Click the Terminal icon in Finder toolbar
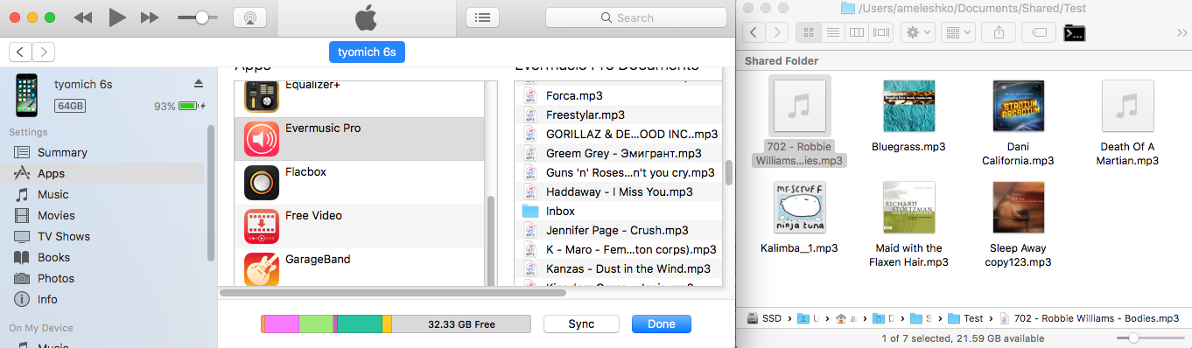 1075,33
